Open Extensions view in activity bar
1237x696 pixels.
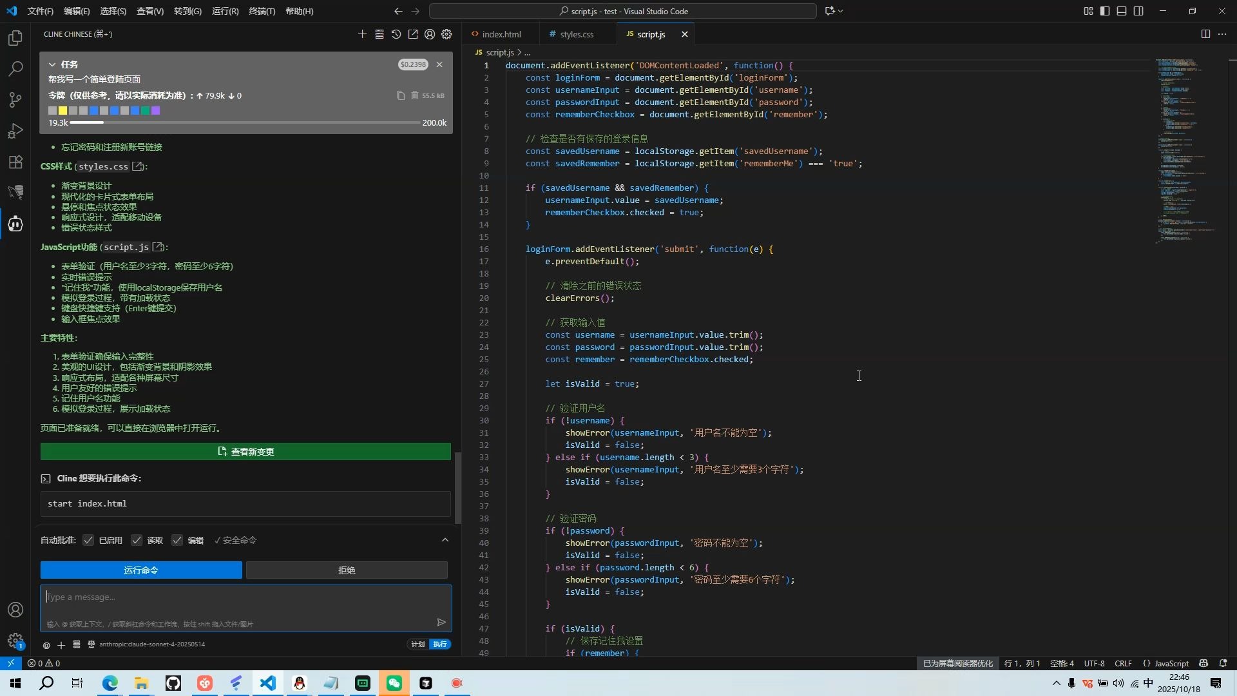15,162
